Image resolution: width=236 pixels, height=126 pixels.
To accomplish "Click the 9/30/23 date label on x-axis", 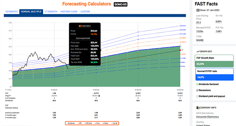I will [x=138, y=90].
